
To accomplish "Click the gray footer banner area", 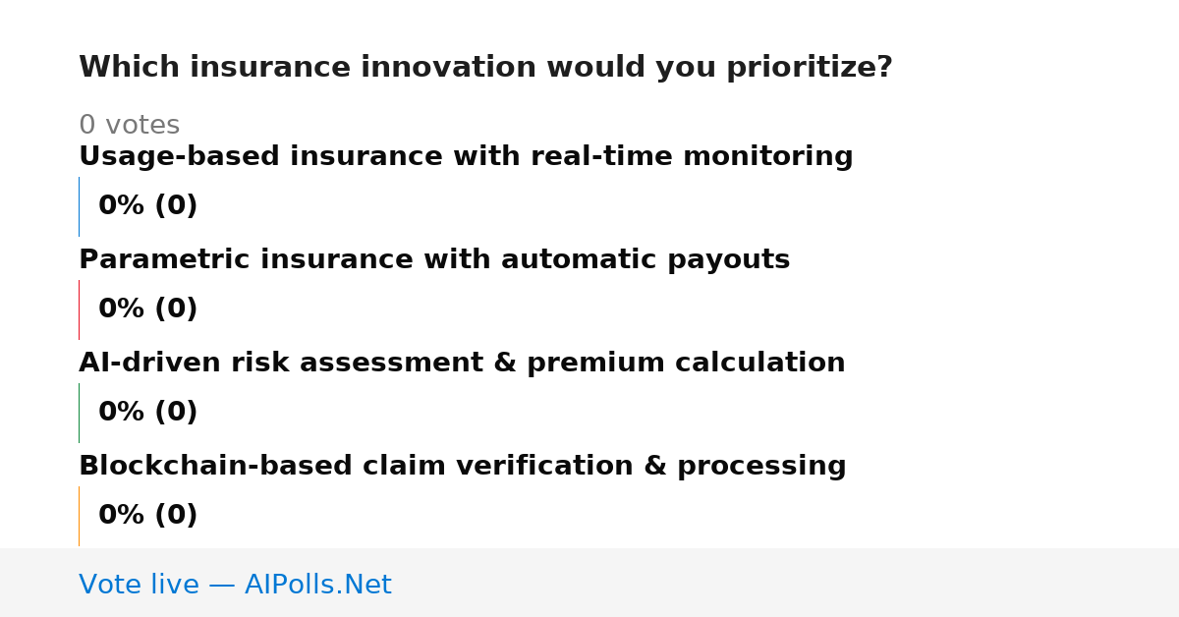I will (589, 583).
